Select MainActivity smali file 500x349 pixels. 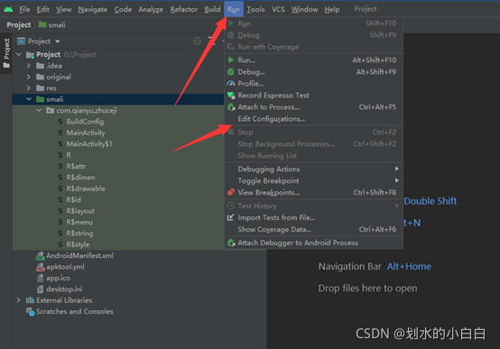pos(86,133)
